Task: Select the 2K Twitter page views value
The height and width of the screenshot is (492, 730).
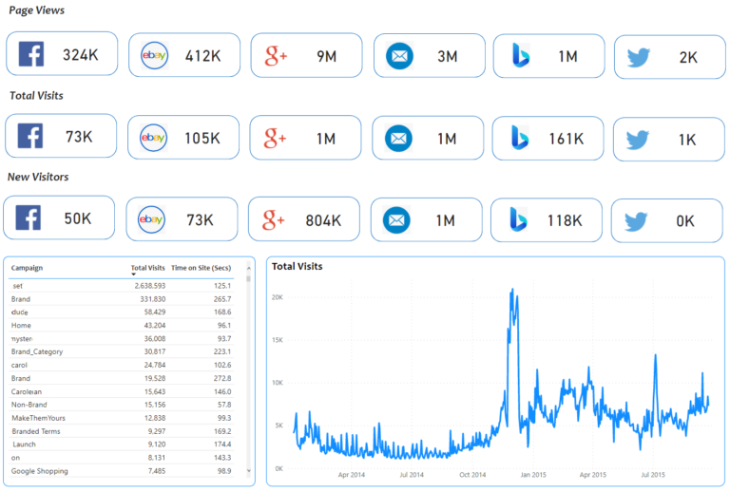Action: pos(688,58)
